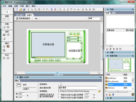
Task: Collapse the 列表 panel
Action: click(x=108, y=10)
